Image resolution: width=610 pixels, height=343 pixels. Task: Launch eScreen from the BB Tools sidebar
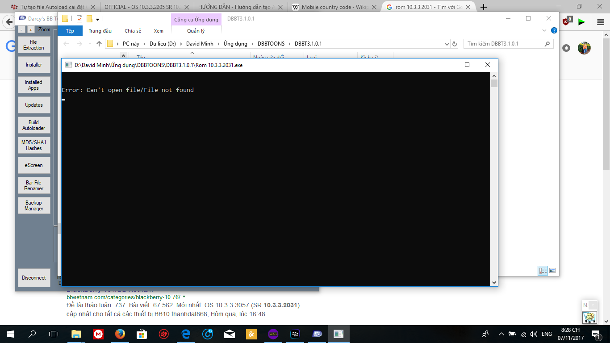(x=34, y=165)
